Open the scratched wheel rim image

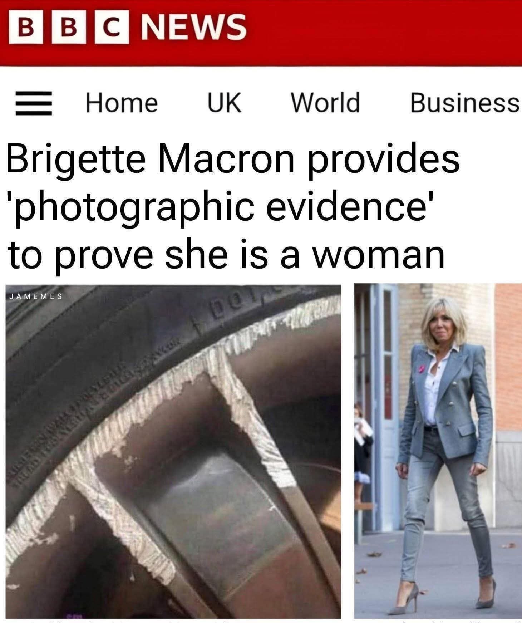click(x=173, y=451)
